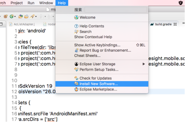Click the green new class toolbar icon
This screenshot has width=185, height=122.
[x=11, y=16]
